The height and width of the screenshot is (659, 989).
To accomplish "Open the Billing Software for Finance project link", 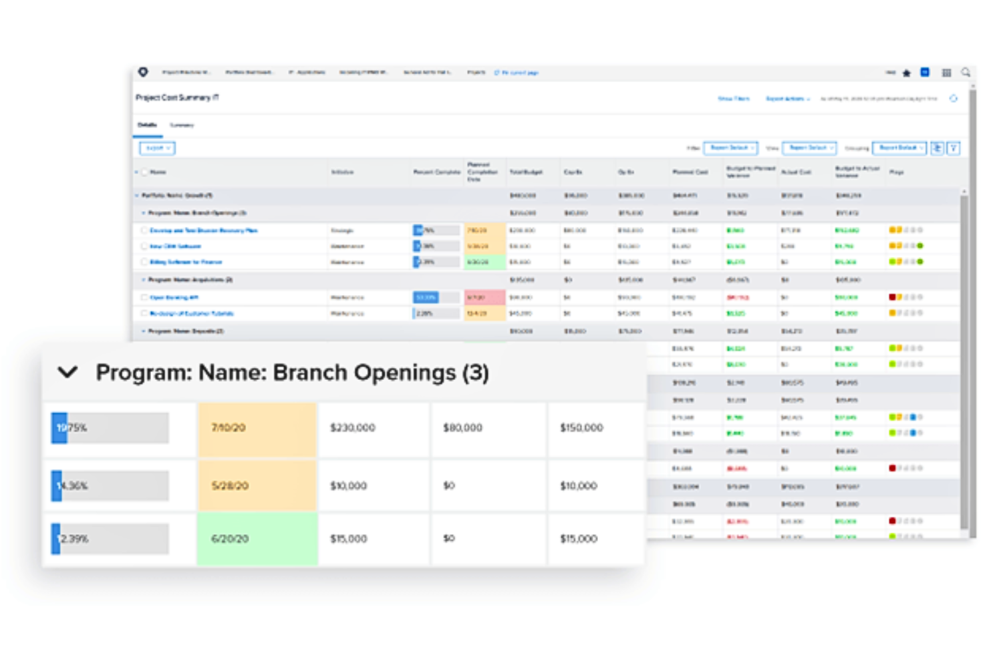I will pyautogui.click(x=186, y=262).
